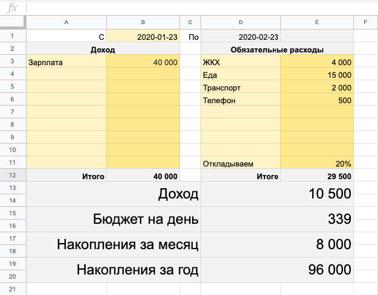Select all cells via corner box
This screenshot has width=378, height=295.
[12, 23]
